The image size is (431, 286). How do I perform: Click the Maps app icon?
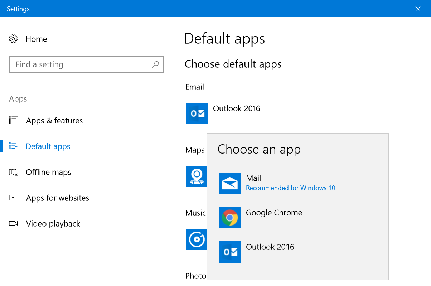(196, 176)
